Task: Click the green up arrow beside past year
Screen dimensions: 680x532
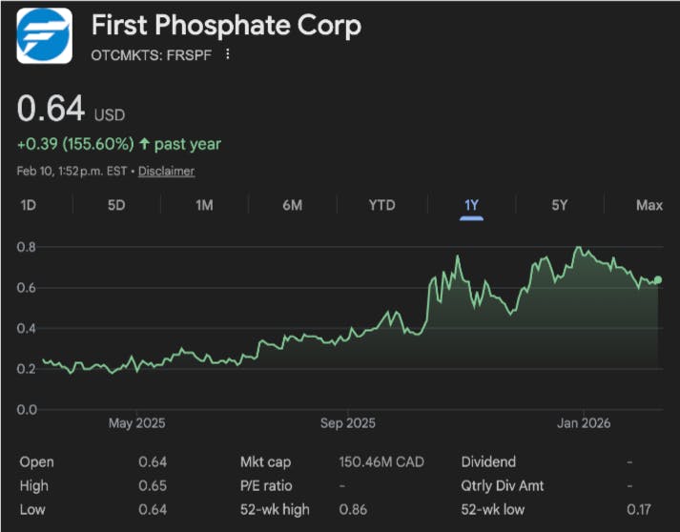Action: pyautogui.click(x=143, y=144)
